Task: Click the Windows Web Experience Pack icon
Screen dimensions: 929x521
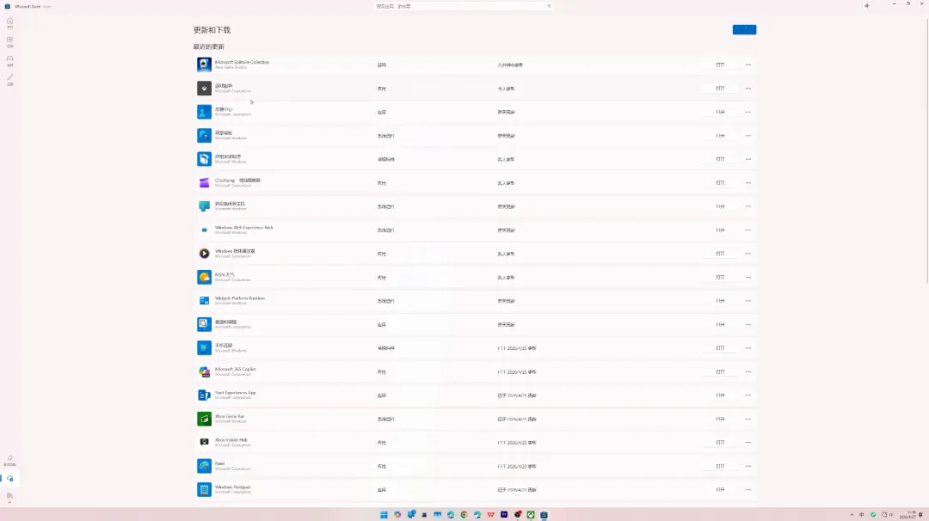Action: pyautogui.click(x=204, y=230)
